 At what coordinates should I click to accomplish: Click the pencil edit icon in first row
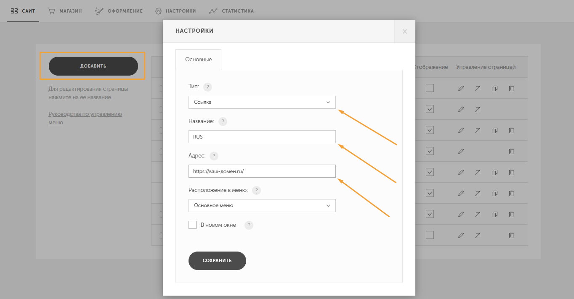[x=461, y=88]
